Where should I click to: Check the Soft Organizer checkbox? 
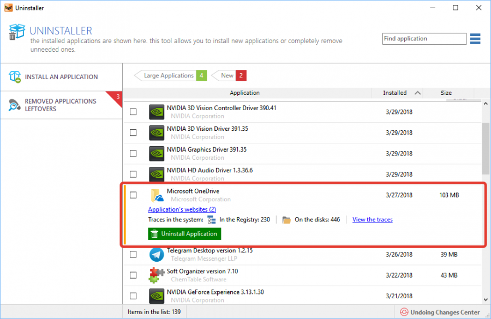[x=133, y=275]
